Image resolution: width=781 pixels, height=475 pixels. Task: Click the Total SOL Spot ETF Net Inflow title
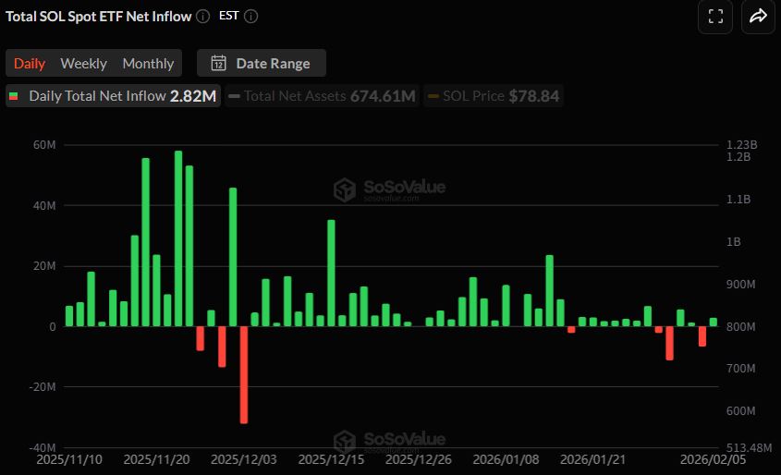99,16
